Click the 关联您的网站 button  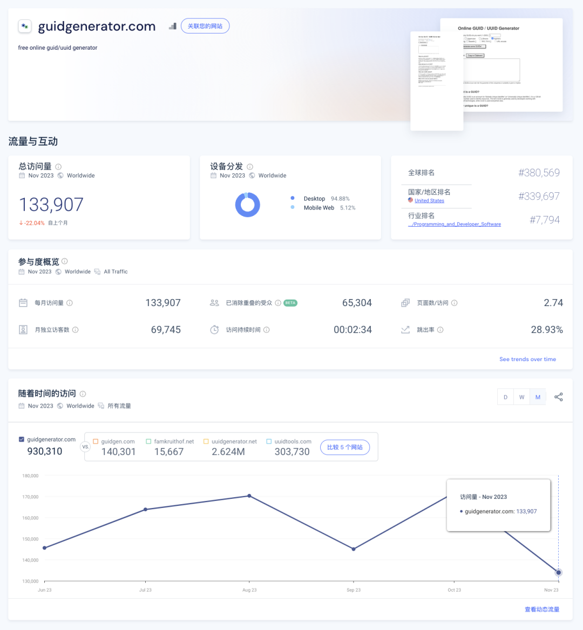coord(205,26)
